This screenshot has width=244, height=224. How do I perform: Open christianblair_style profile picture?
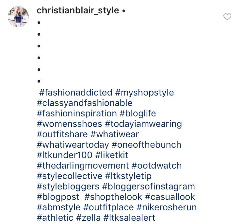coord(18,16)
